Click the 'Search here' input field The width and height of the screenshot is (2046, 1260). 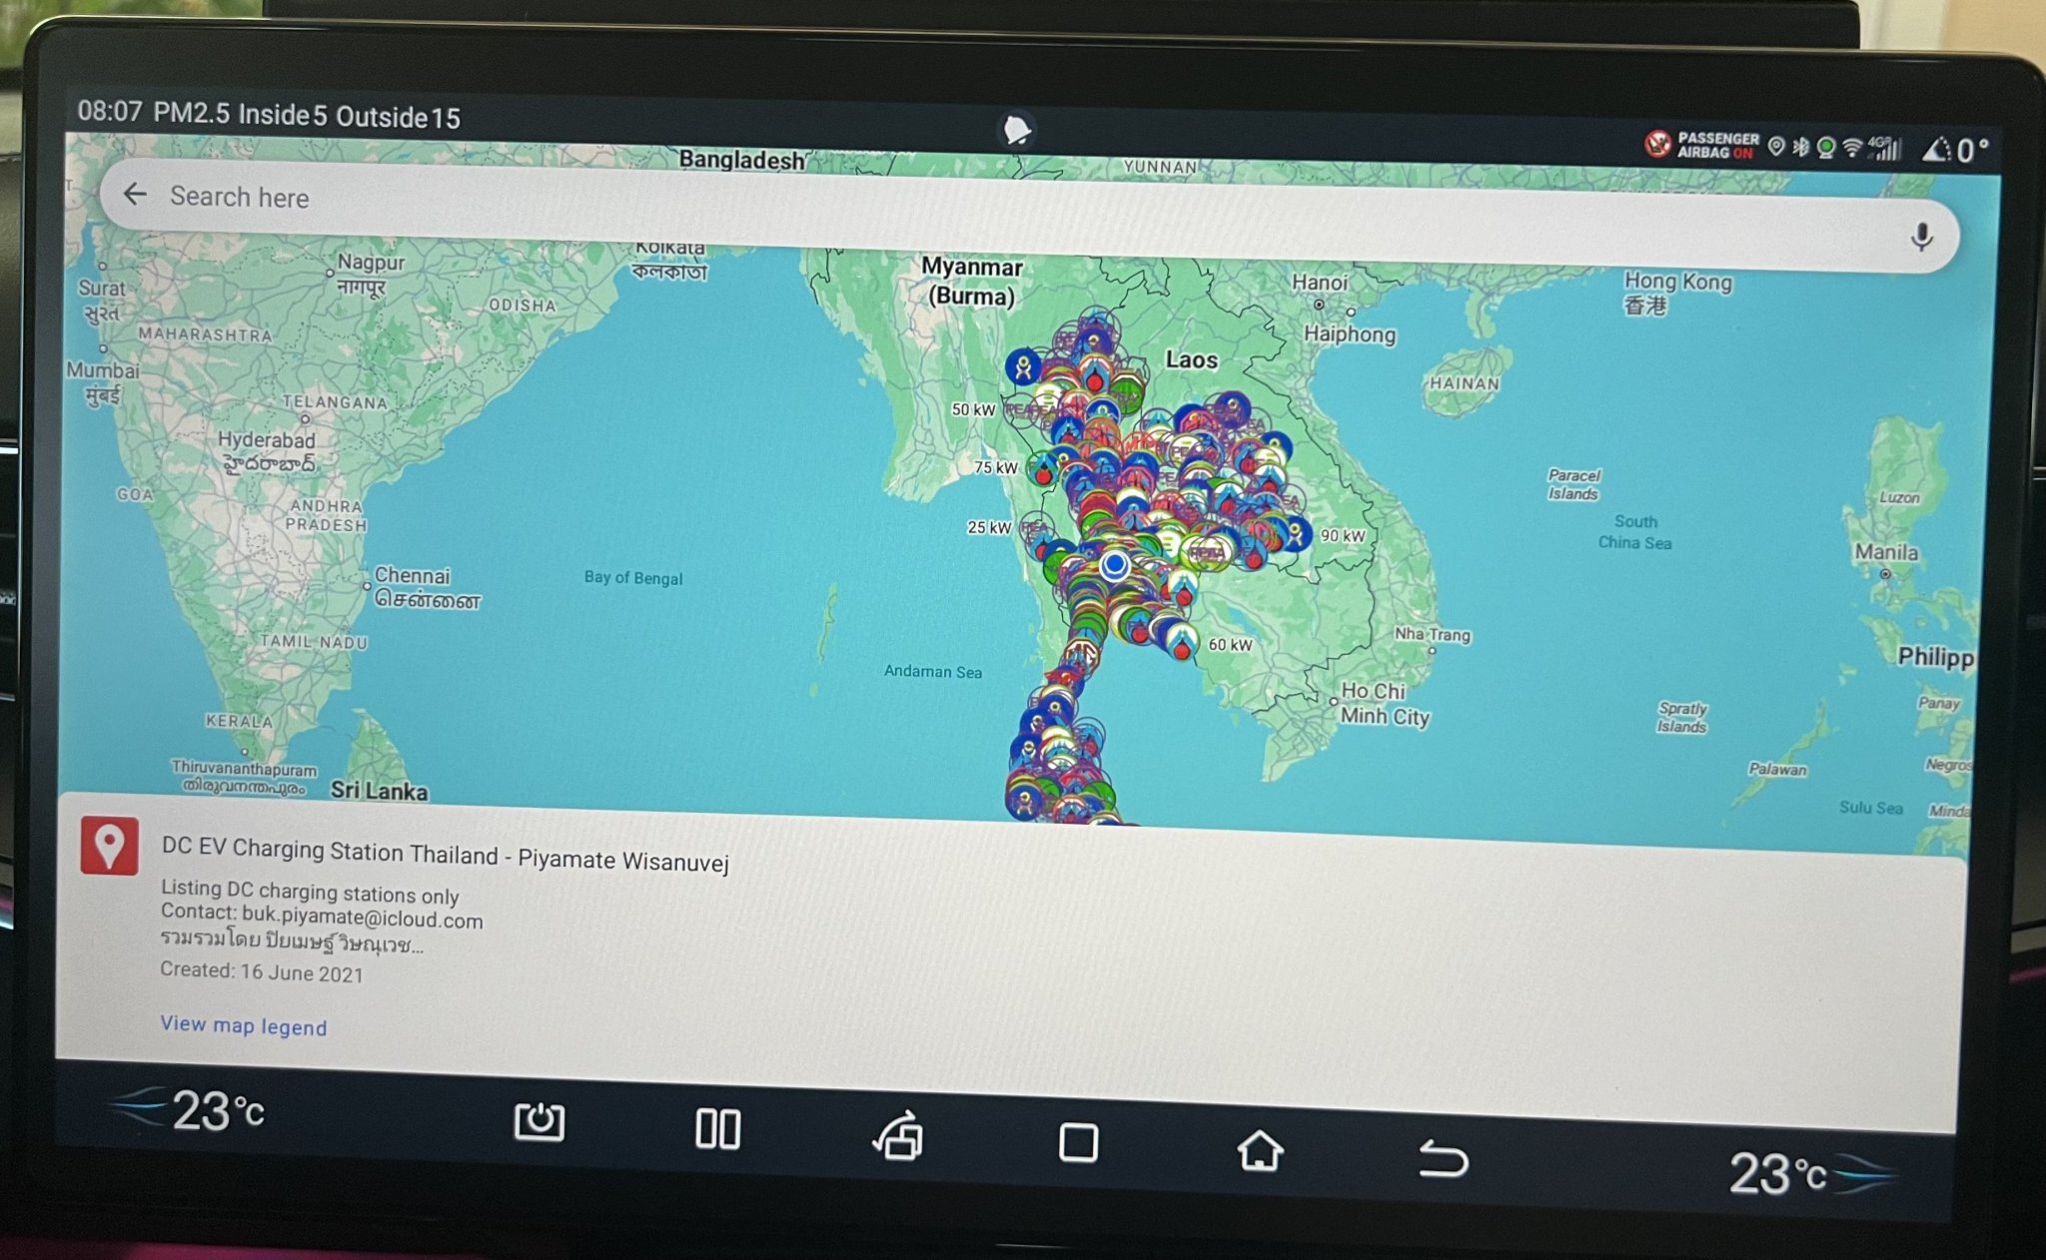(1029, 215)
